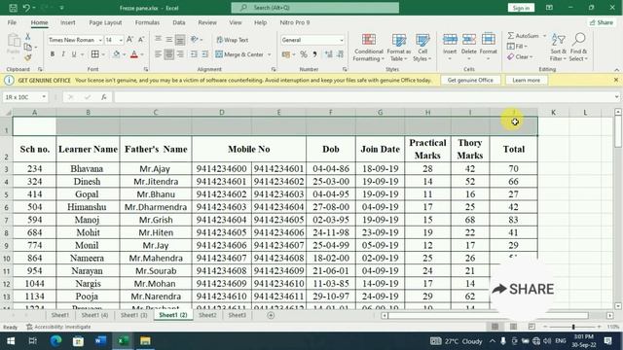
Task: Open Format as Table gallery
Action: (399, 48)
